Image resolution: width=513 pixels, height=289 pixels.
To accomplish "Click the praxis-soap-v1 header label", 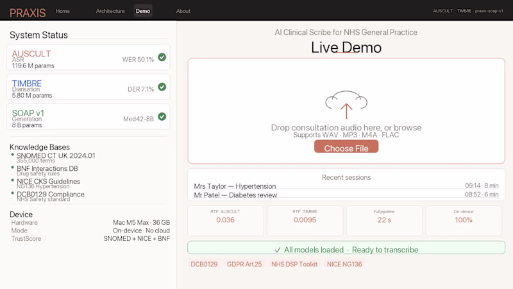I will 489,11.
